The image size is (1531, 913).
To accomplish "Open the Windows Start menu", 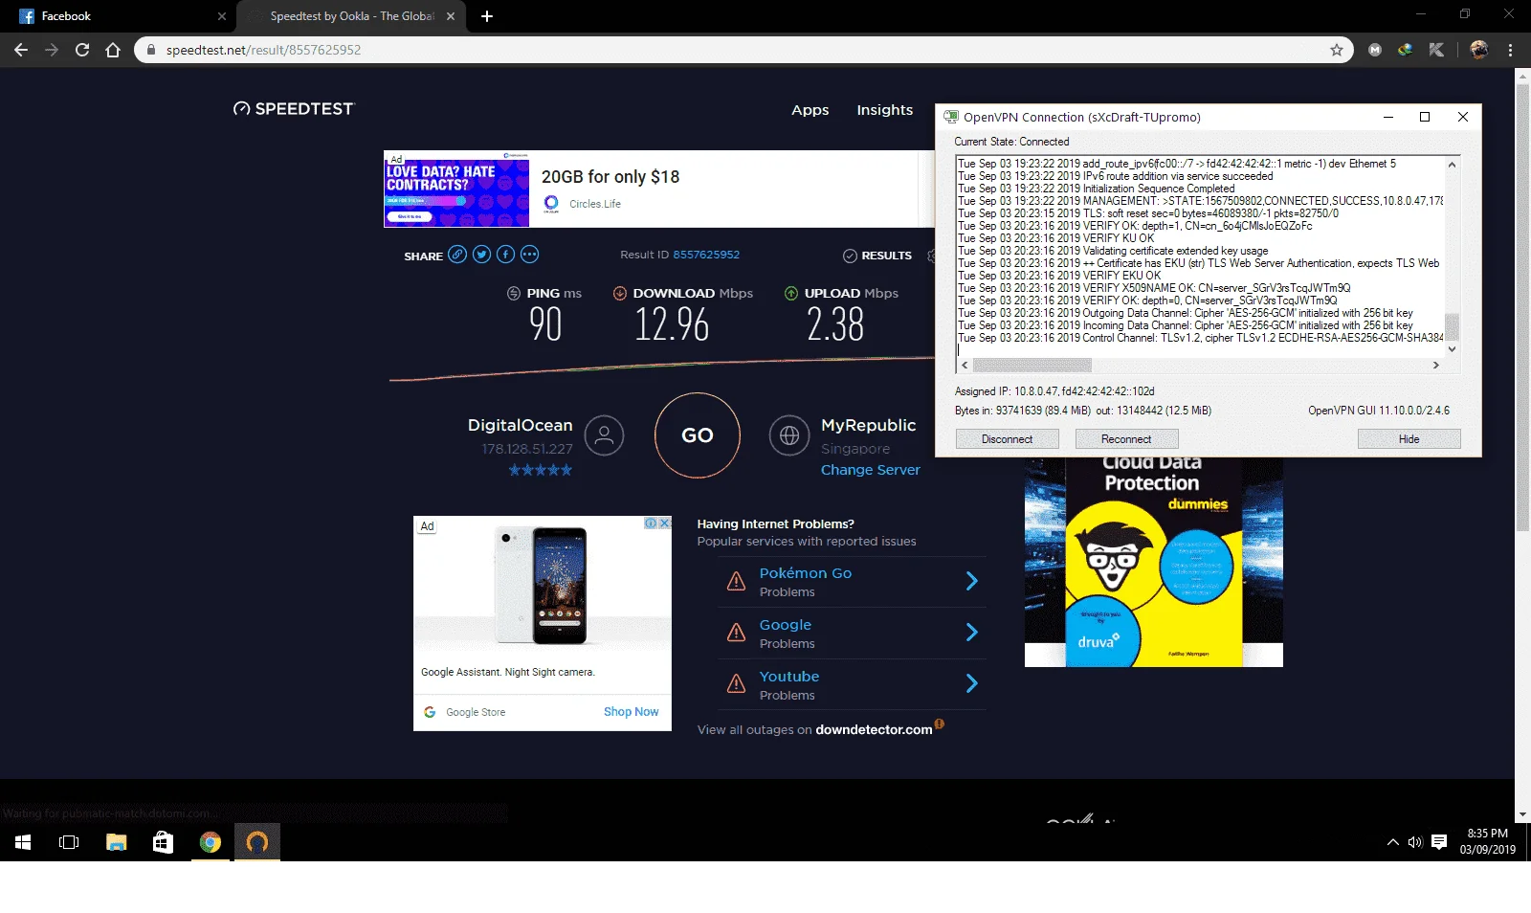I will coord(23,842).
